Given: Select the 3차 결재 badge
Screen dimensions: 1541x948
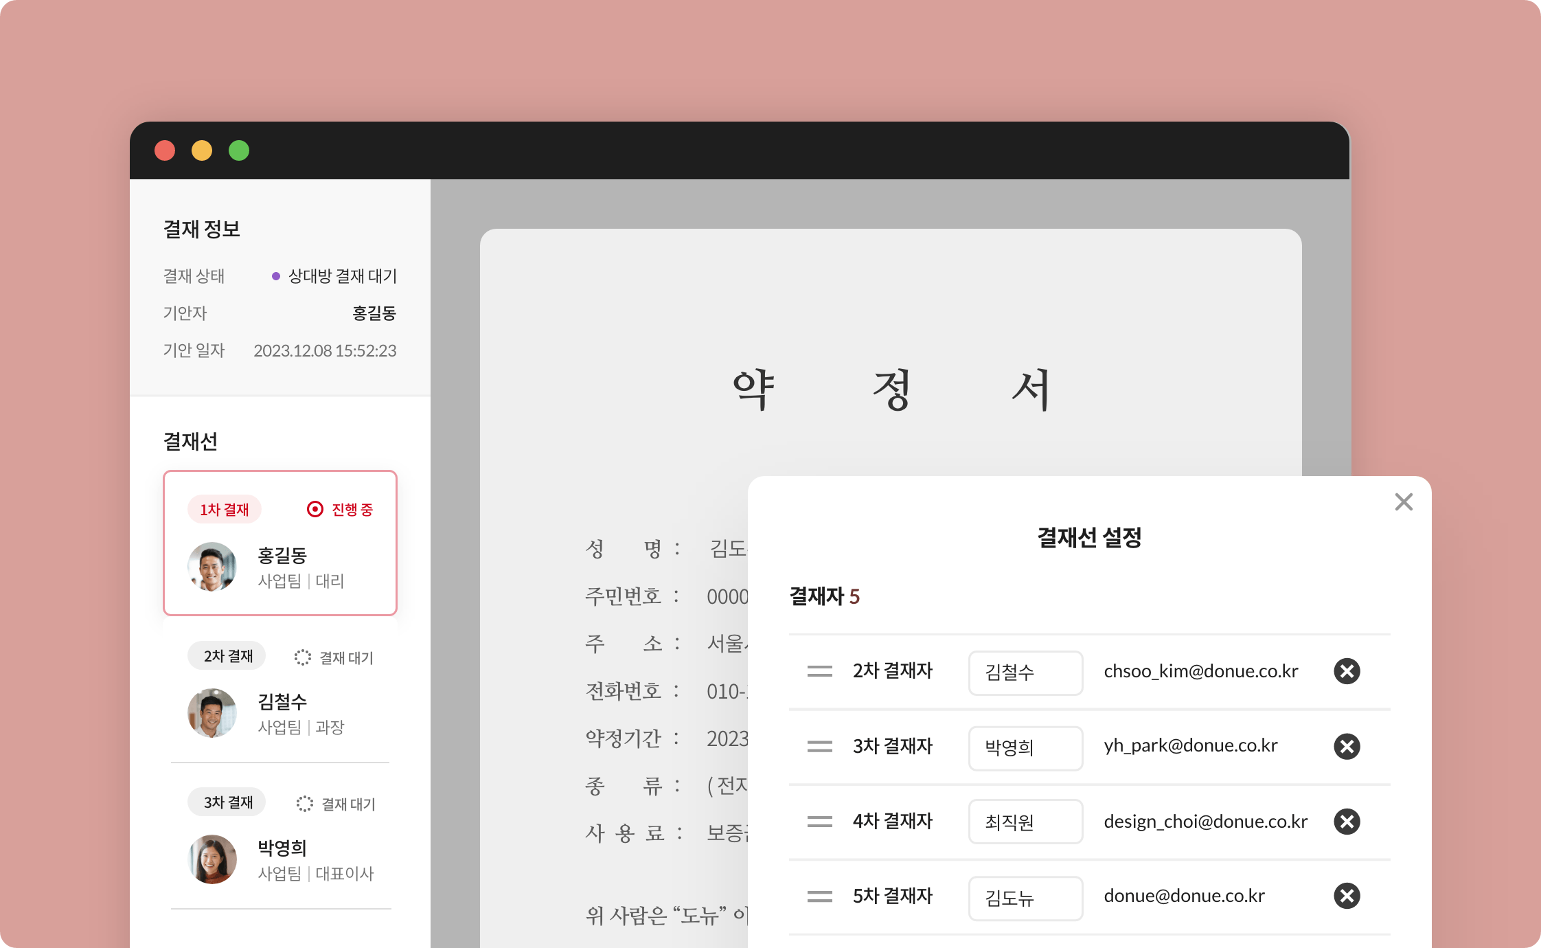Looking at the screenshot, I should pyautogui.click(x=227, y=802).
